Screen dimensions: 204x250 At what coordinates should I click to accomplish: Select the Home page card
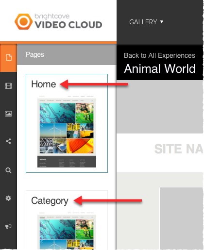67,123
